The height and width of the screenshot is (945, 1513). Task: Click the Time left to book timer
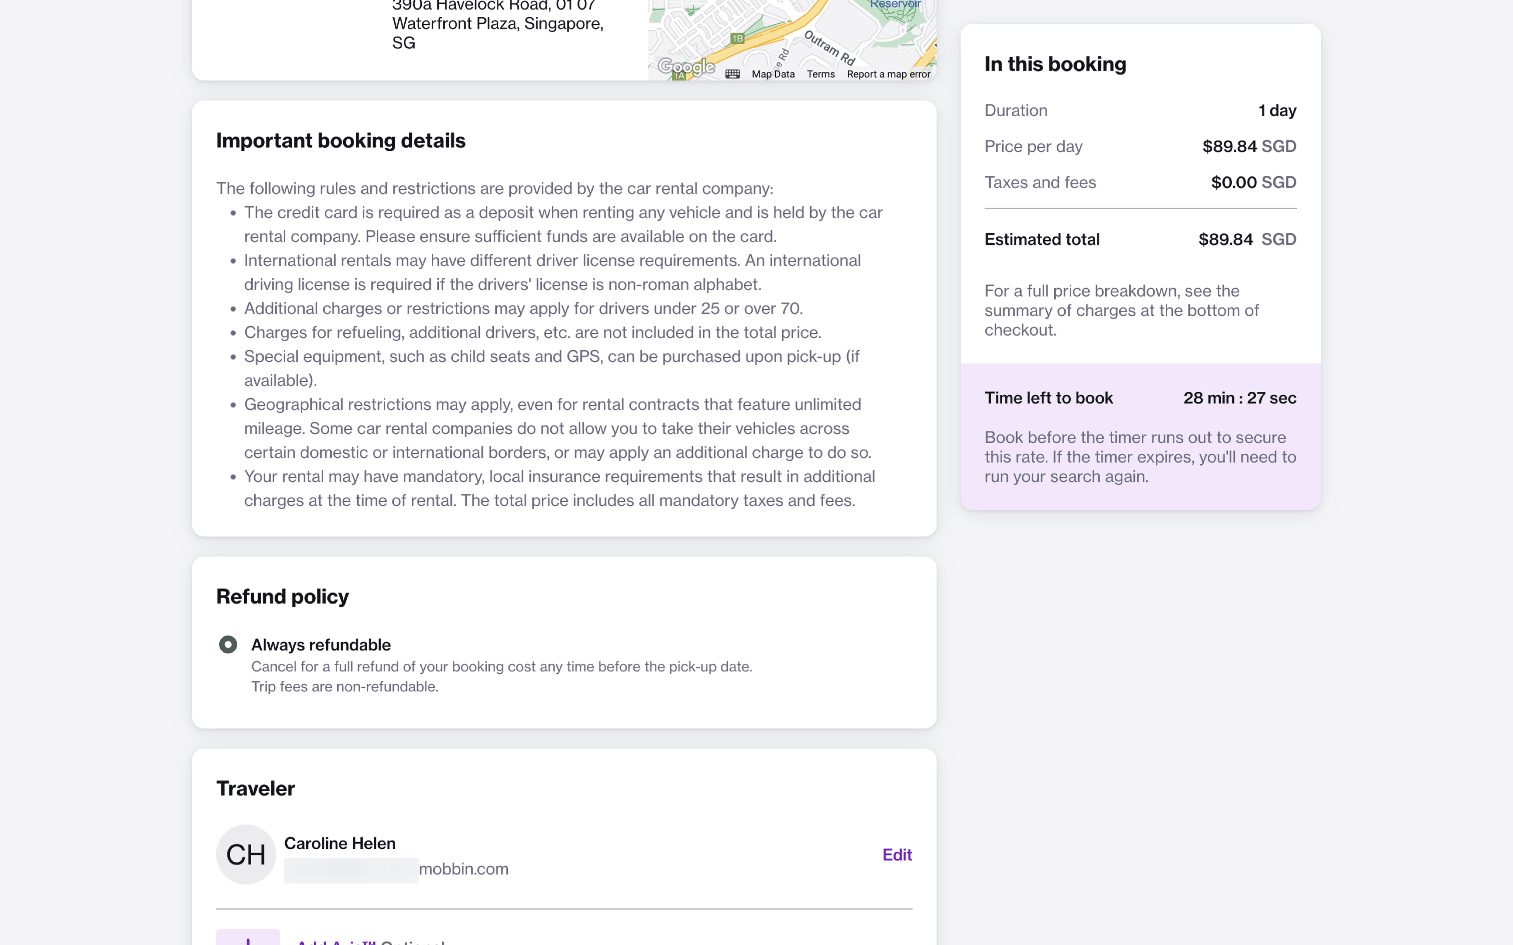coord(1239,398)
